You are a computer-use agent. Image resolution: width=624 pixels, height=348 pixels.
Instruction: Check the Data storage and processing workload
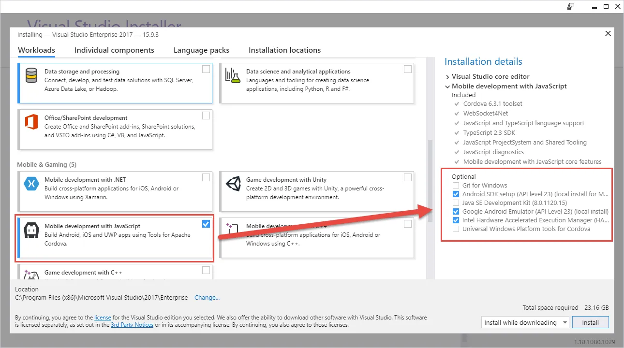206,69
